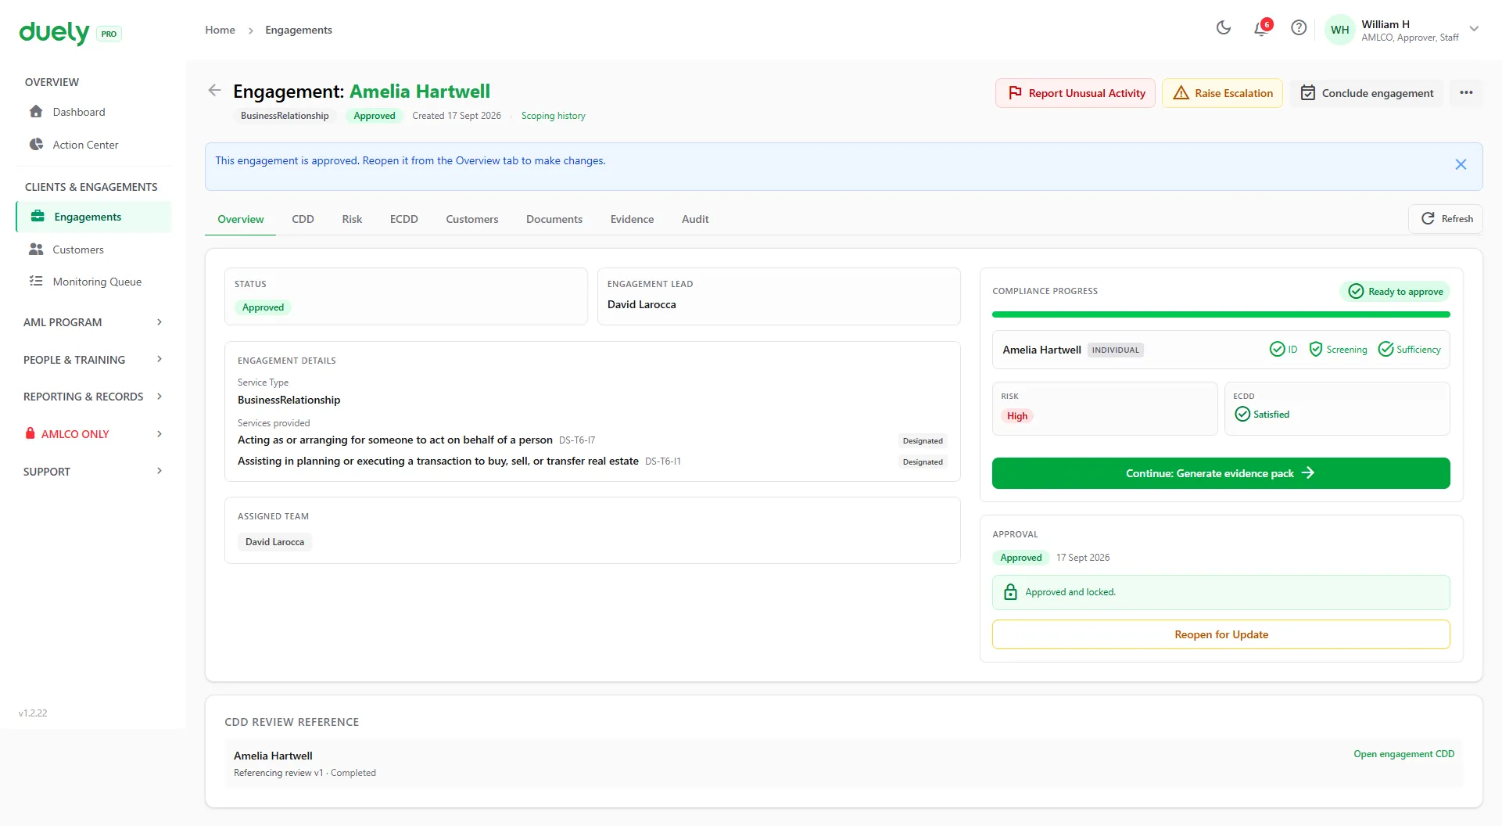Click the Report Unusual Activity button

[x=1075, y=93]
